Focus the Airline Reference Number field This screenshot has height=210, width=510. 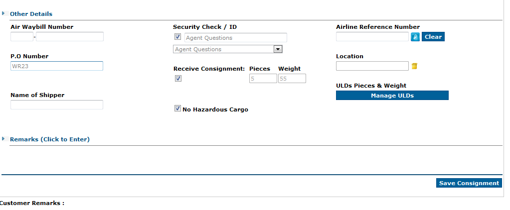click(372, 37)
